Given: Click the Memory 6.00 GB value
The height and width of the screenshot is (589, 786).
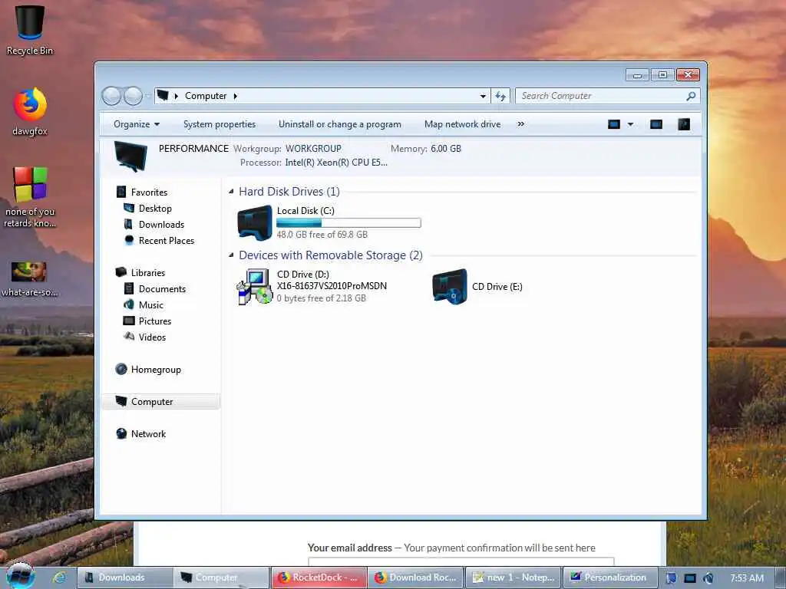Looking at the screenshot, I should pyautogui.click(x=446, y=149).
